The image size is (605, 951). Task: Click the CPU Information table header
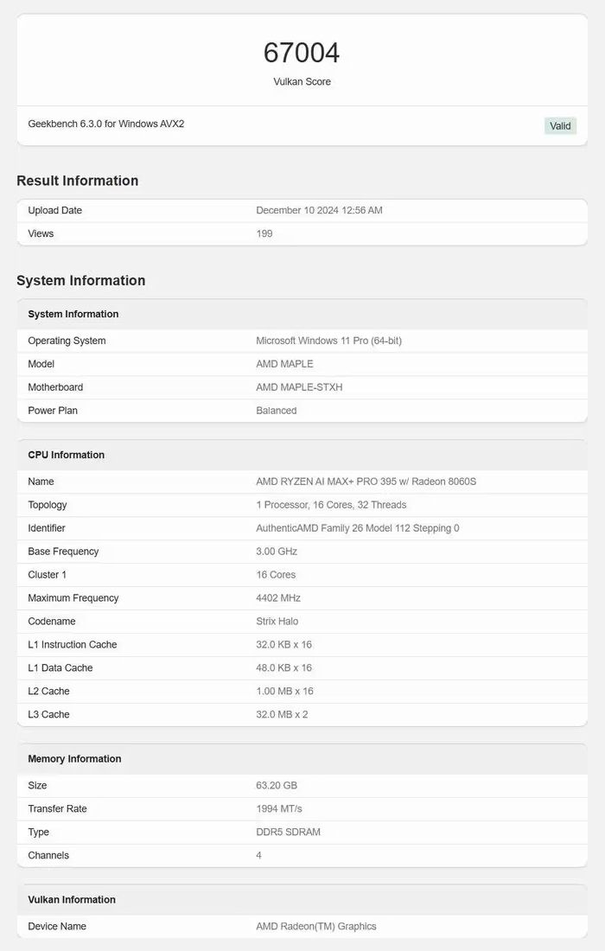coord(67,455)
